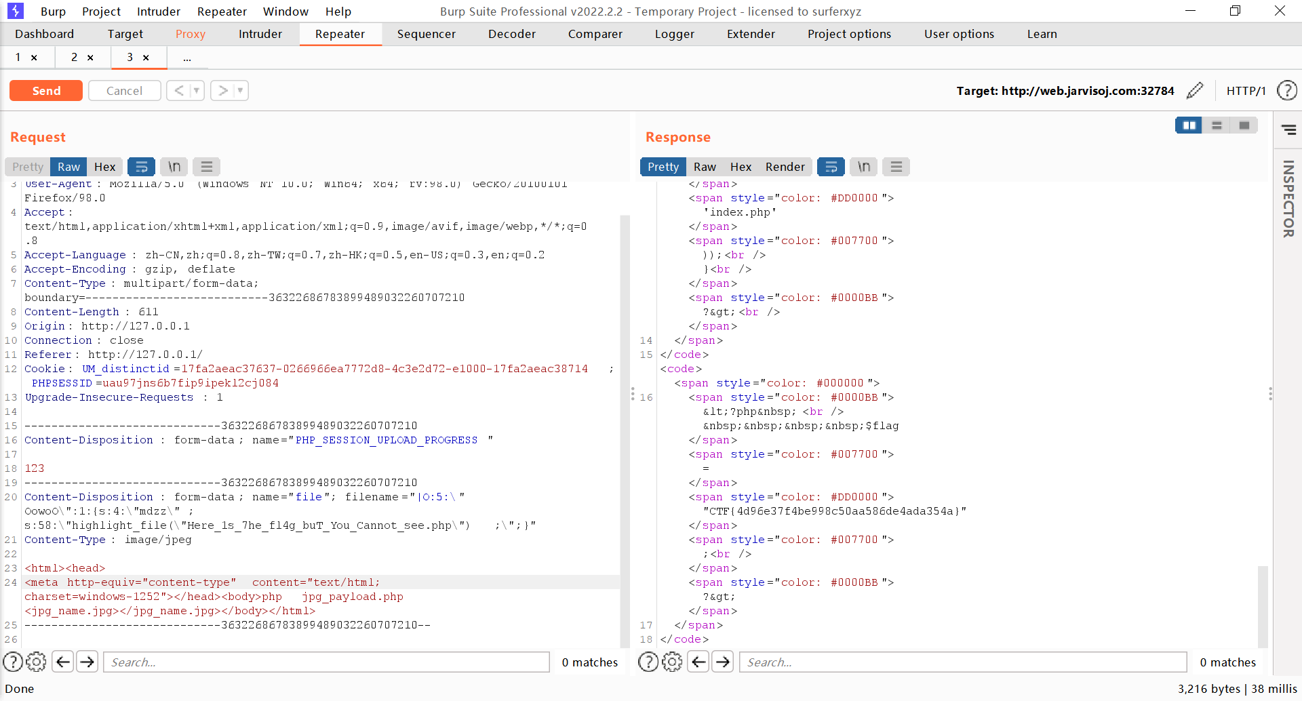Click the Cancel button
1302x701 pixels.
(x=125, y=90)
